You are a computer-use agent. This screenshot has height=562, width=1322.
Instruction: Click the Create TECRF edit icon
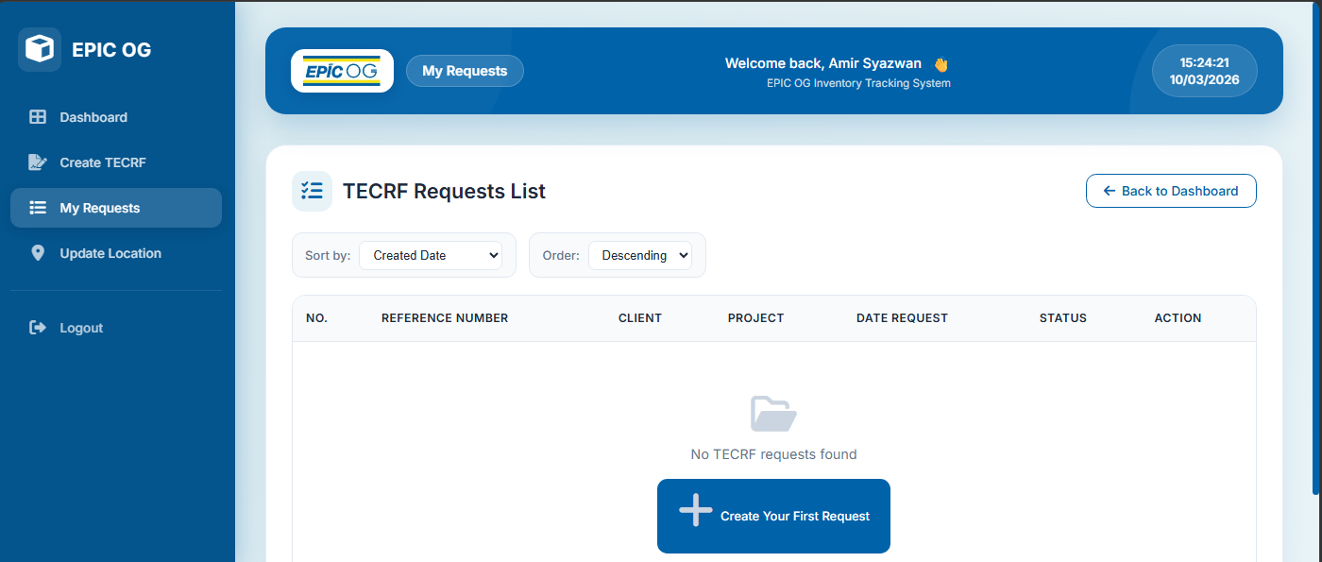38,162
